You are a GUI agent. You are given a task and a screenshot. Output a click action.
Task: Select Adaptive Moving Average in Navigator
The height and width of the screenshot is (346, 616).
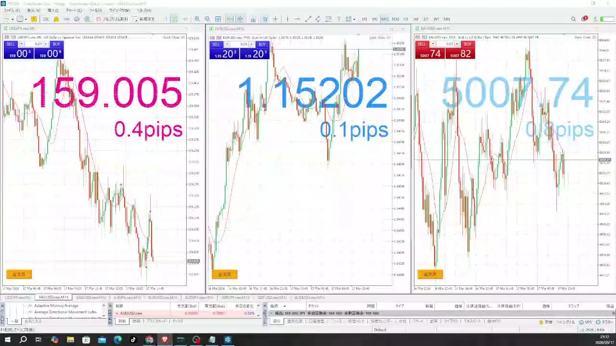pyautogui.click(x=56, y=306)
